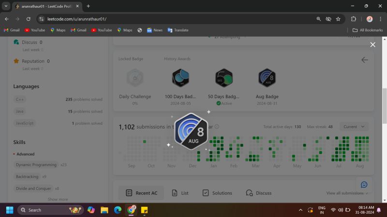Click the page vertical scrollbar thumb
The width and height of the screenshot is (387, 217).
[385, 105]
